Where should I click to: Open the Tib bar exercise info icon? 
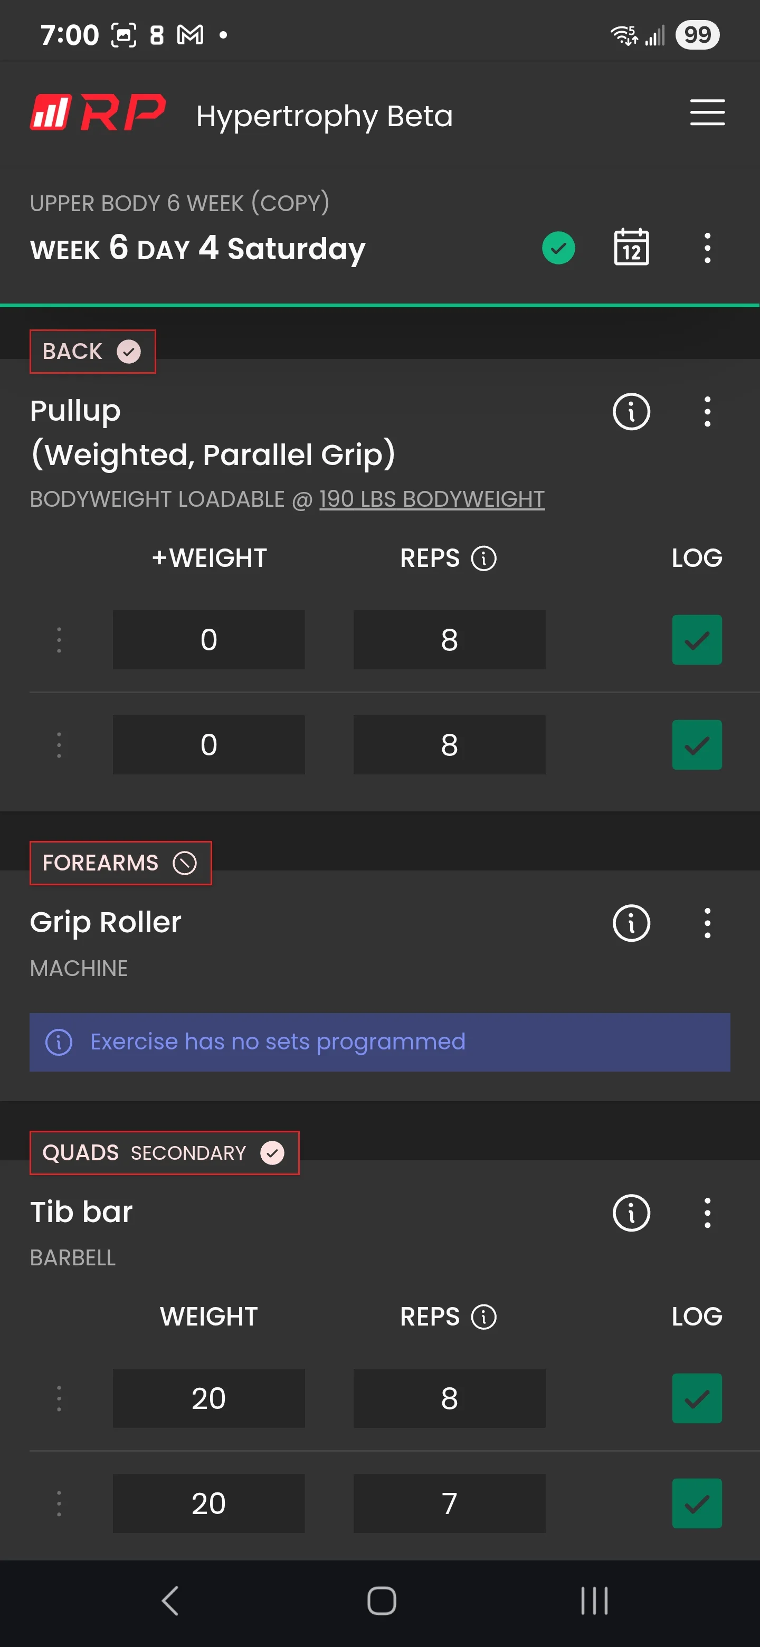coord(631,1213)
